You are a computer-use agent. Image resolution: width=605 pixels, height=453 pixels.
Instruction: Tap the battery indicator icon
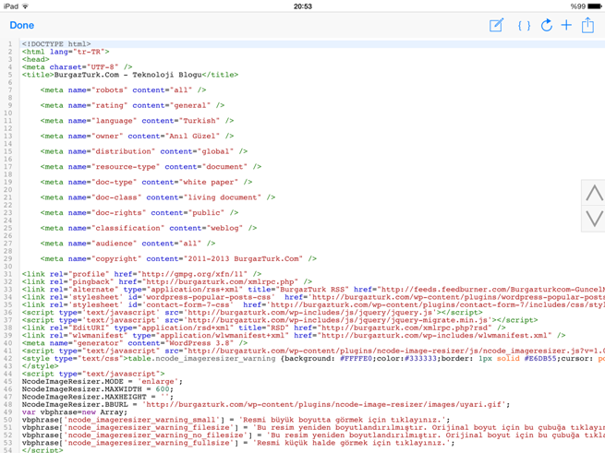pyautogui.click(x=595, y=6)
